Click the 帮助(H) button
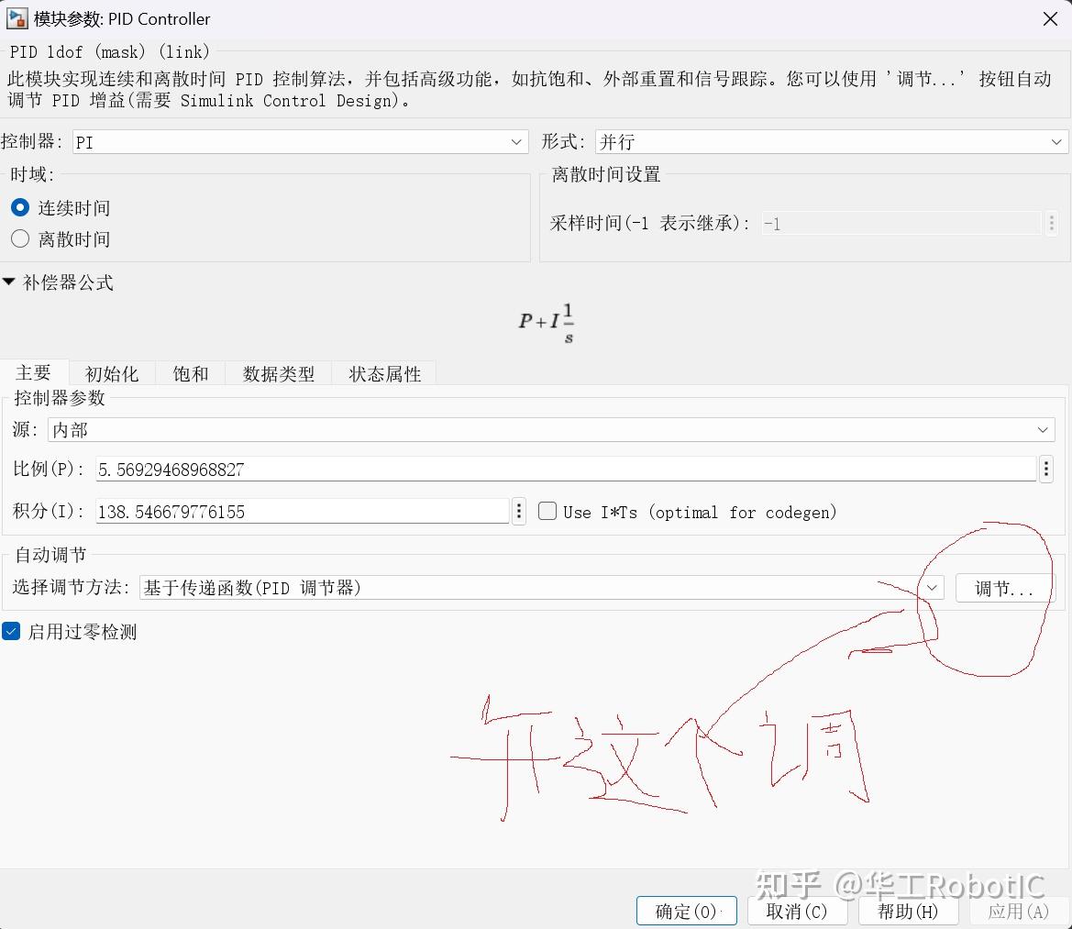 [909, 911]
